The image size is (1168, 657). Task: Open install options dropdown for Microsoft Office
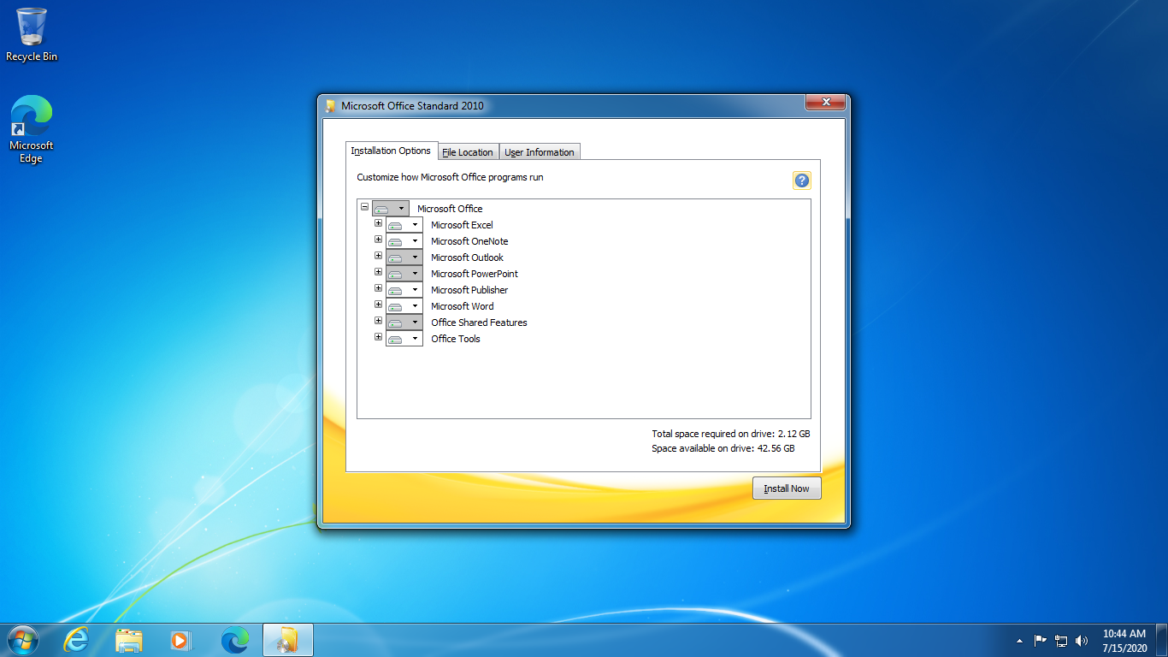point(391,209)
